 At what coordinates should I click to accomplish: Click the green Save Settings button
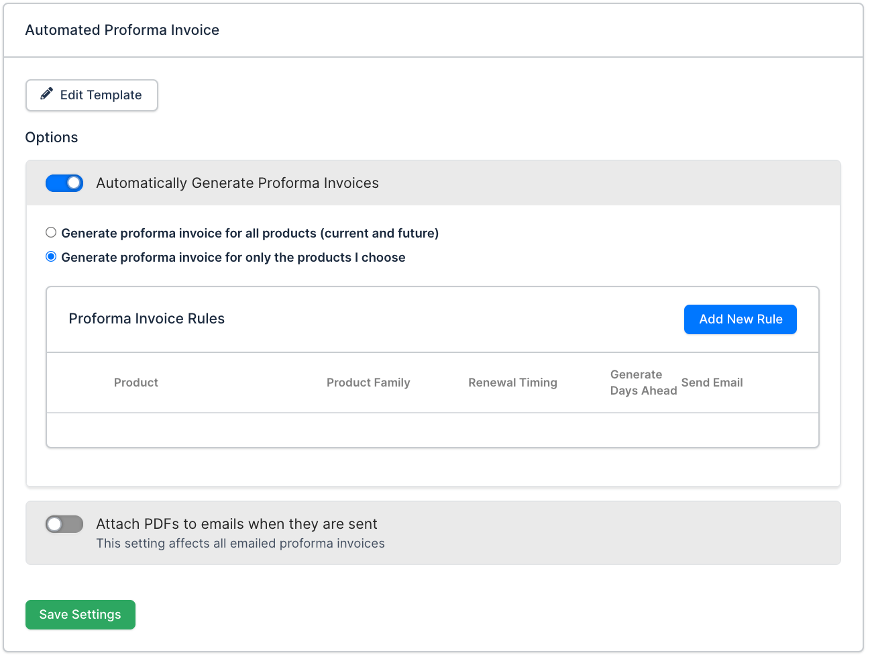coord(80,615)
